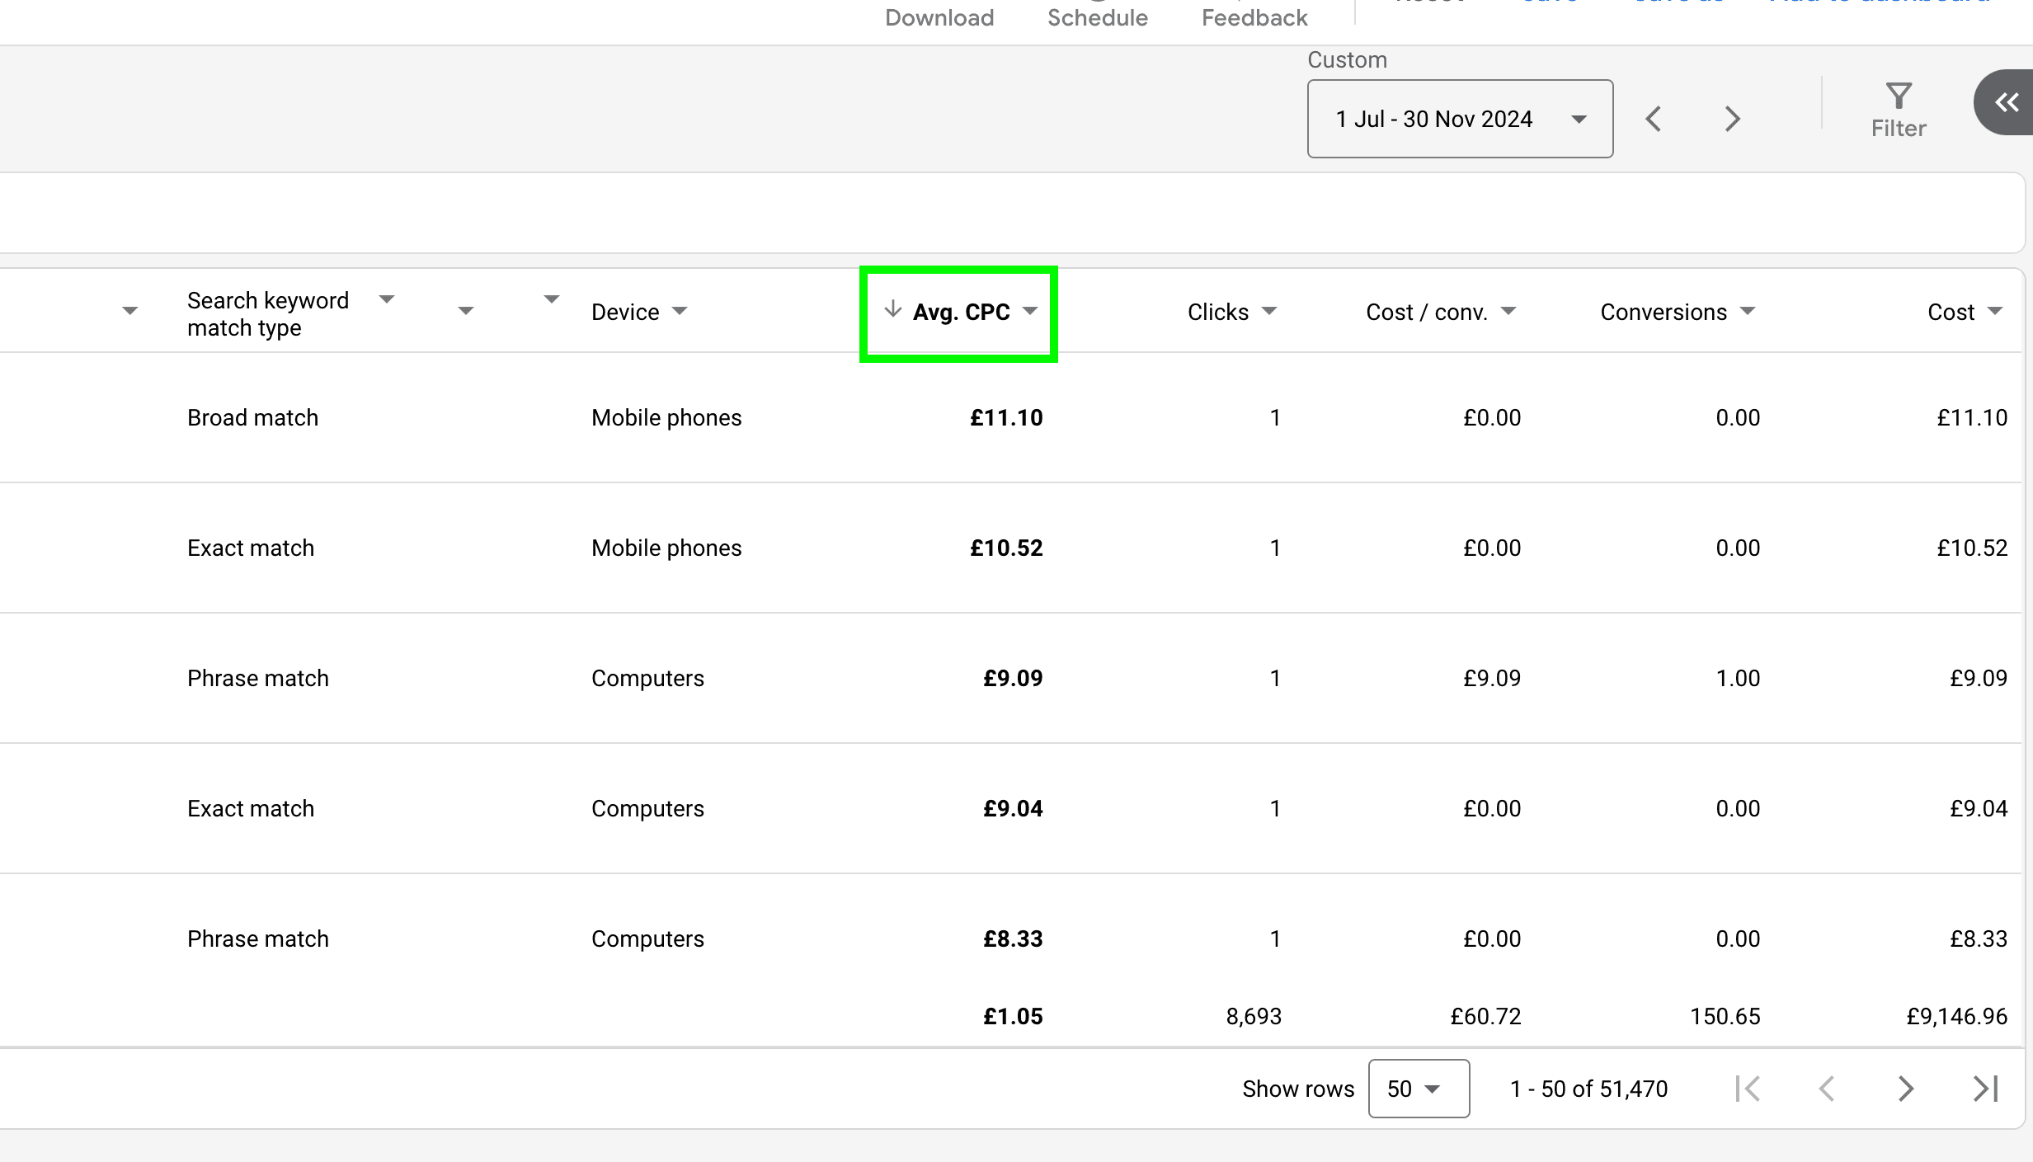Change the Show rows value from 50
Viewport: 2033px width, 1162px height.
pos(1419,1089)
